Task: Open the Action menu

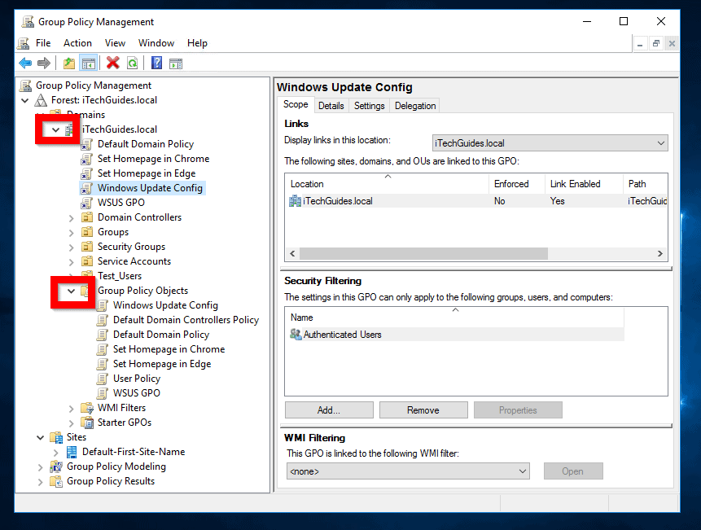Action: (x=77, y=43)
